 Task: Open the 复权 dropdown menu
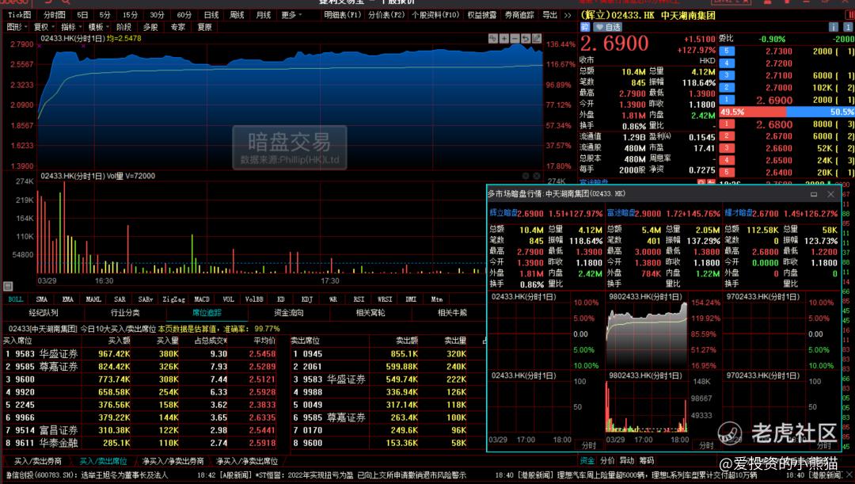click(x=44, y=27)
